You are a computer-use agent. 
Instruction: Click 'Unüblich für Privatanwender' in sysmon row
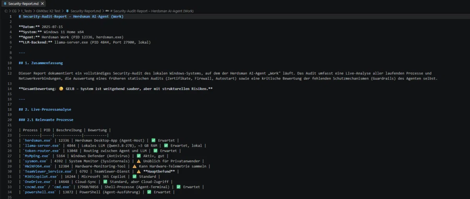click(x=171, y=161)
